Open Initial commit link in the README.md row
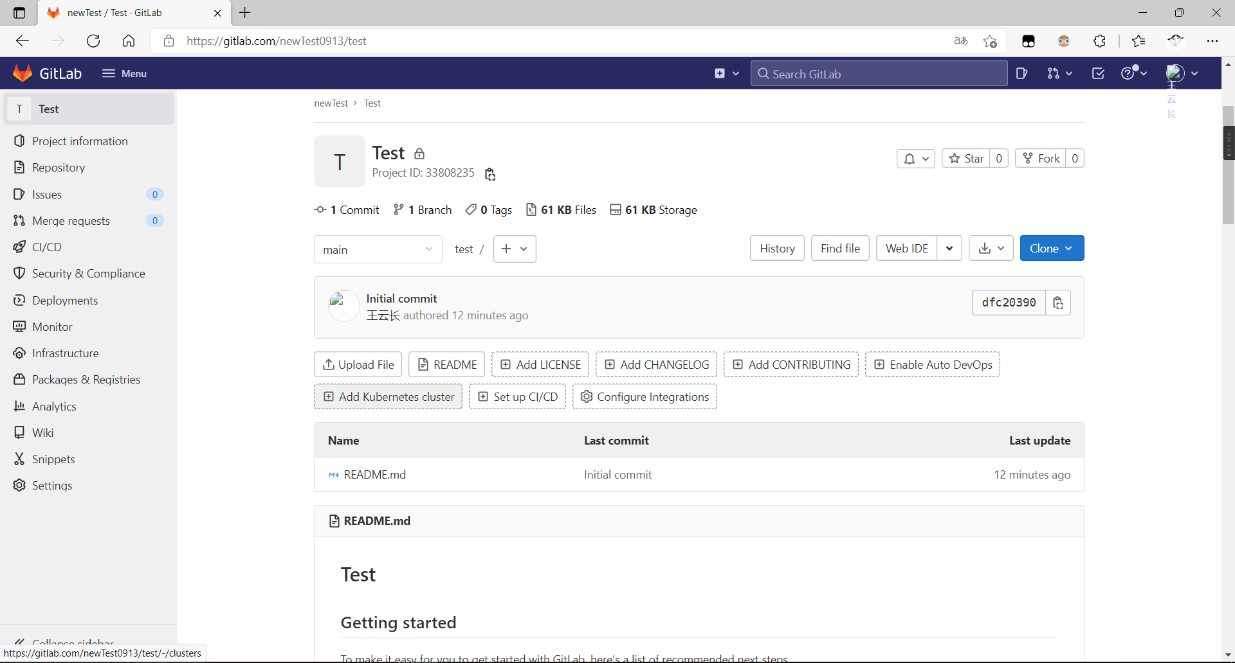1235x663 pixels. click(x=617, y=475)
